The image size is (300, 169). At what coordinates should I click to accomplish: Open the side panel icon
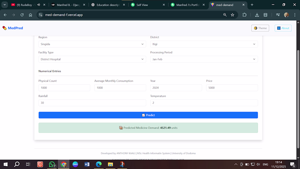[x=265, y=15]
